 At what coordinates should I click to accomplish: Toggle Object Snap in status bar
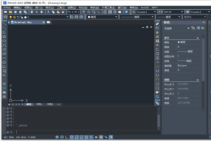coord(76,137)
